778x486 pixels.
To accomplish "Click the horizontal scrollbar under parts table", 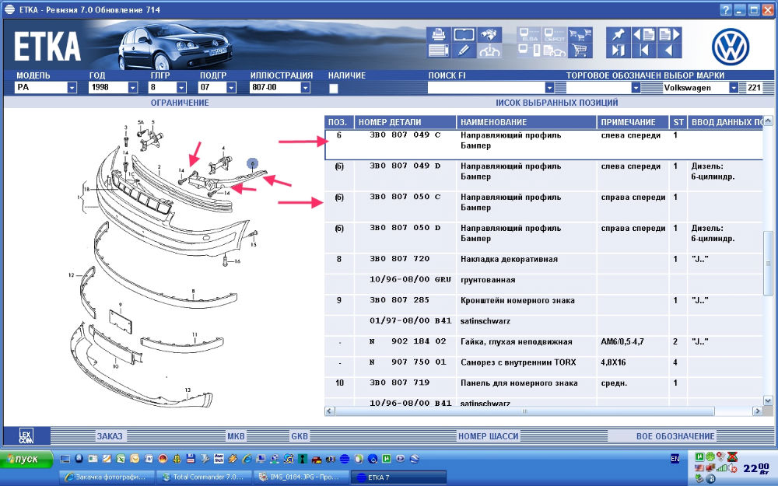I will 525,411.
